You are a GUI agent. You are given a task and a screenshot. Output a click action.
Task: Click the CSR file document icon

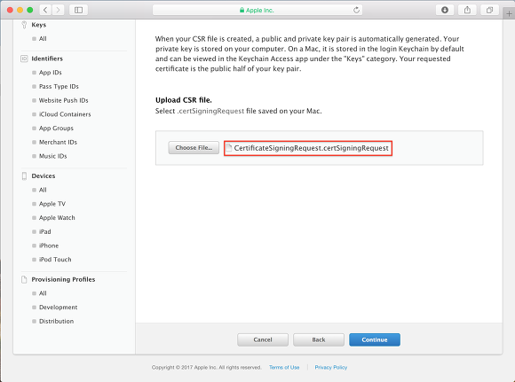228,148
